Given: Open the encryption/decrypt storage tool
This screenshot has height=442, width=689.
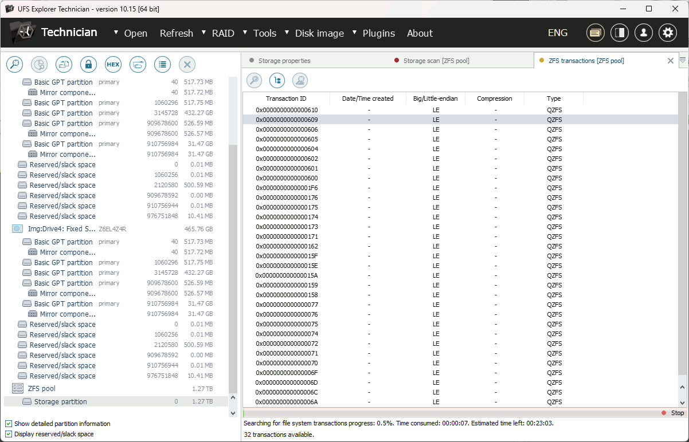Looking at the screenshot, I should coord(88,64).
